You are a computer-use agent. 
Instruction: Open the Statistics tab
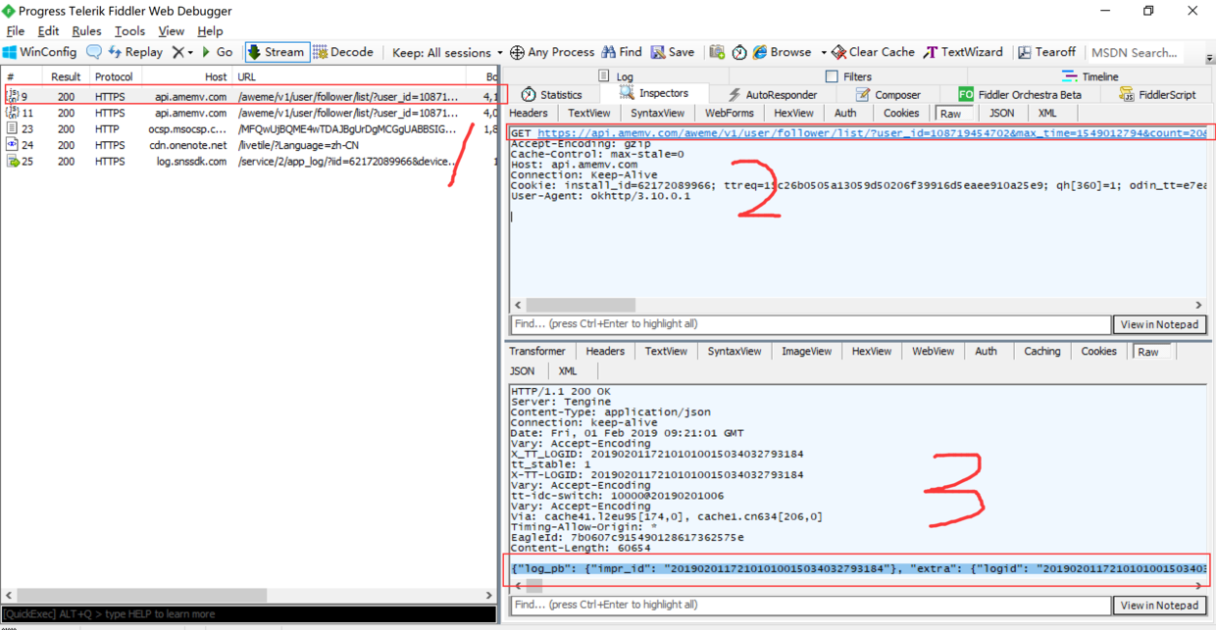[x=551, y=94]
